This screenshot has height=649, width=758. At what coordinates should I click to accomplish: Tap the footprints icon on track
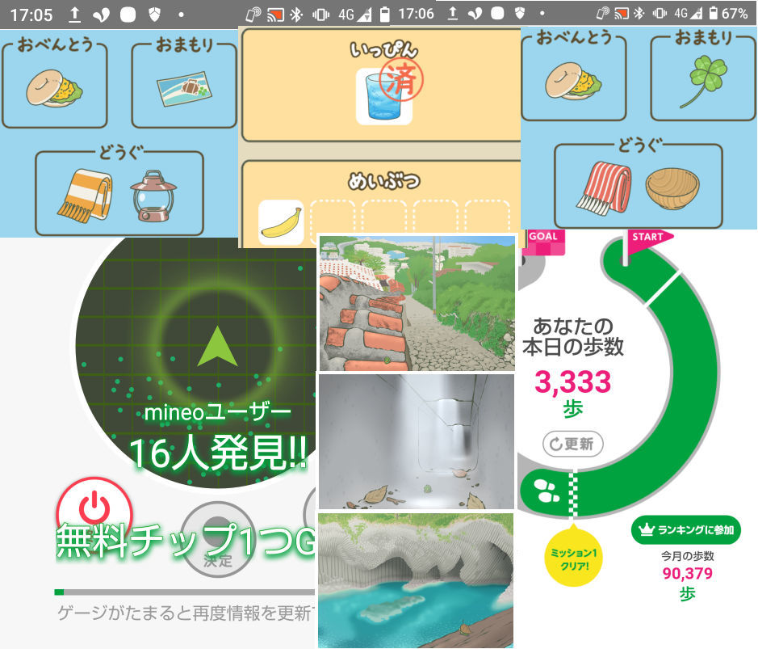click(547, 491)
